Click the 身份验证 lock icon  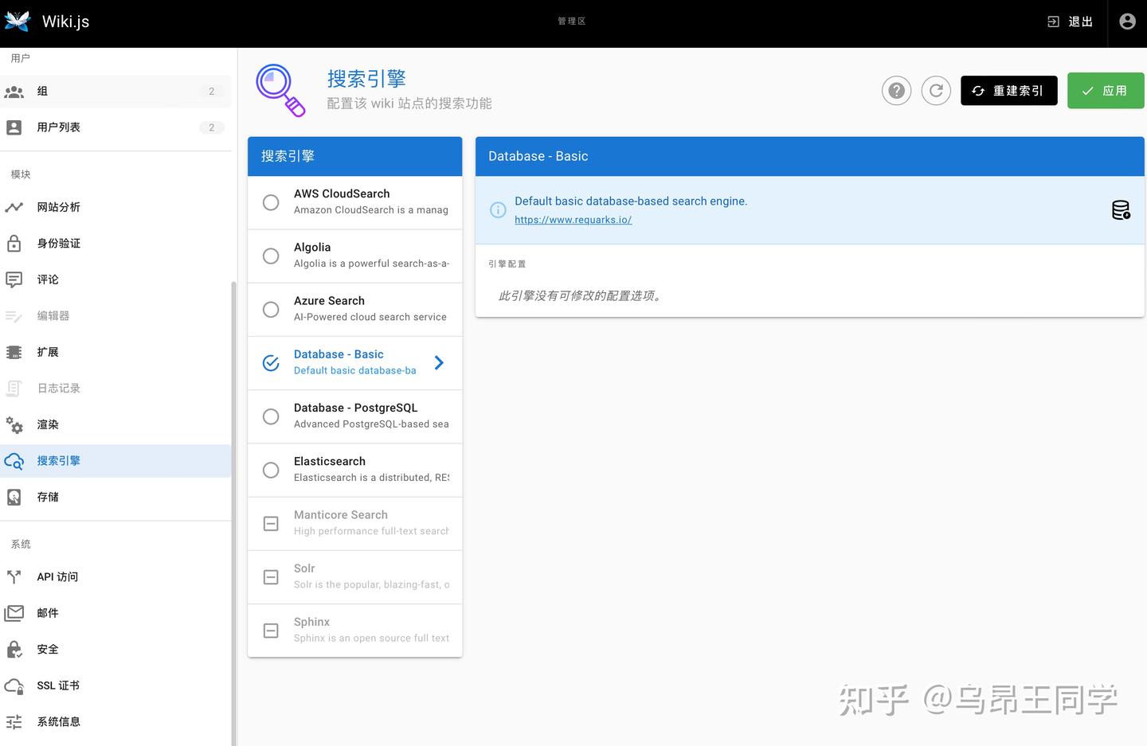[x=14, y=243]
